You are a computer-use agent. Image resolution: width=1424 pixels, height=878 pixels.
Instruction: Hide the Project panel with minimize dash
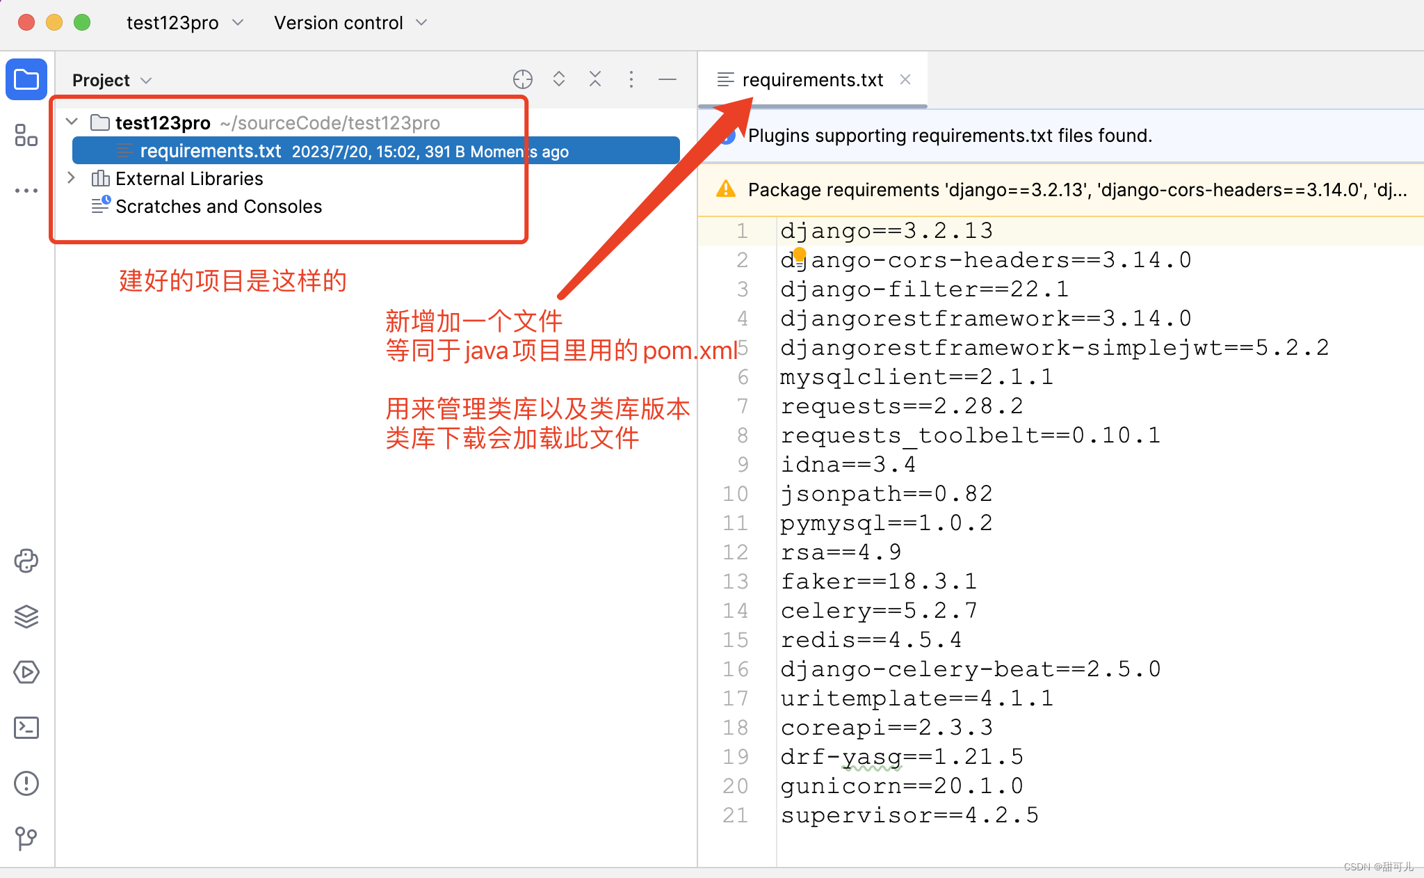(x=667, y=79)
